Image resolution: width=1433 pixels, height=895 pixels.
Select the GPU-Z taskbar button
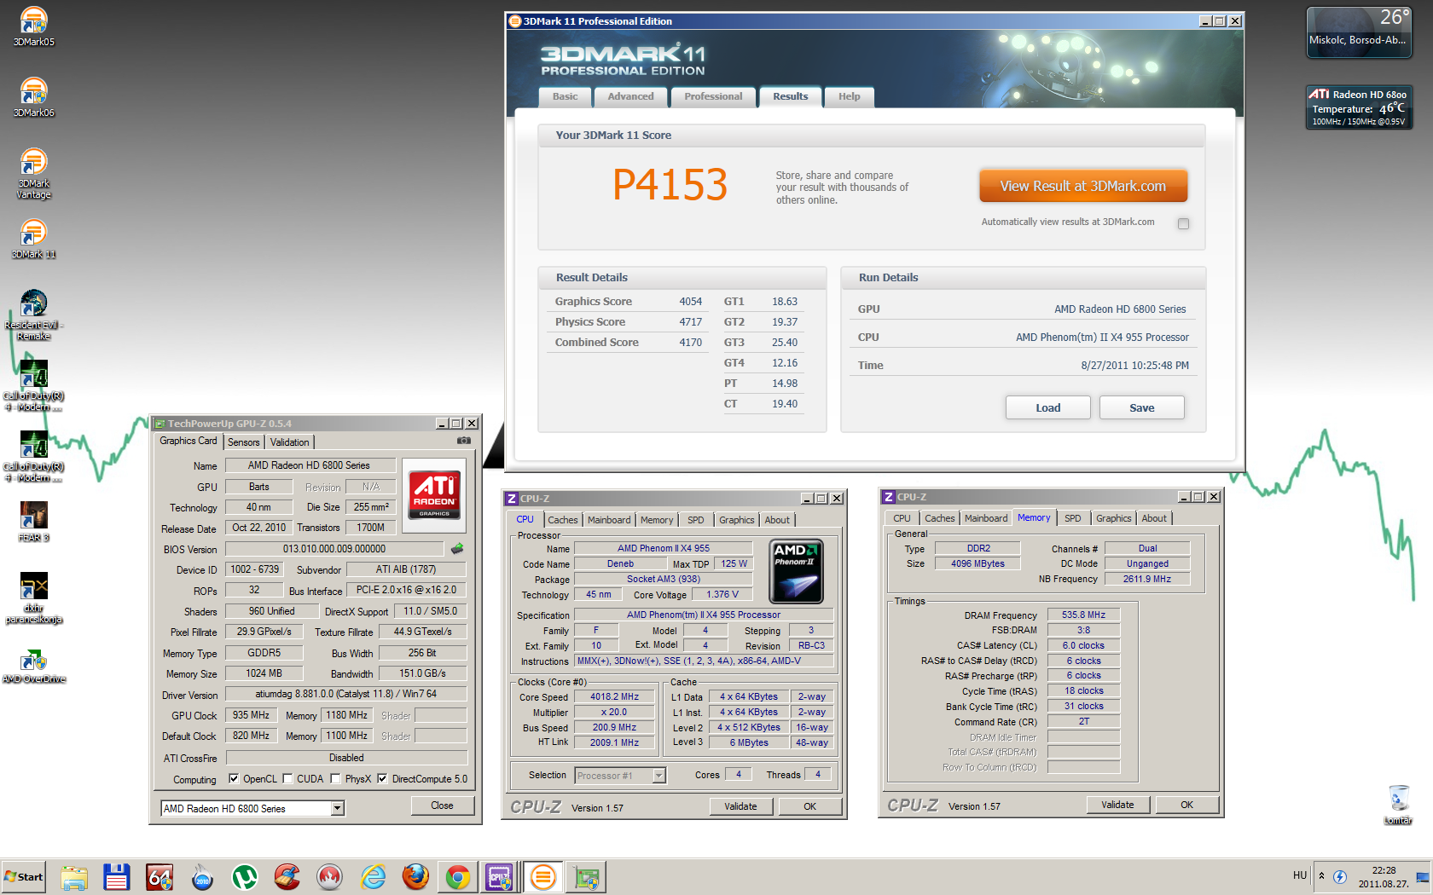click(x=586, y=876)
